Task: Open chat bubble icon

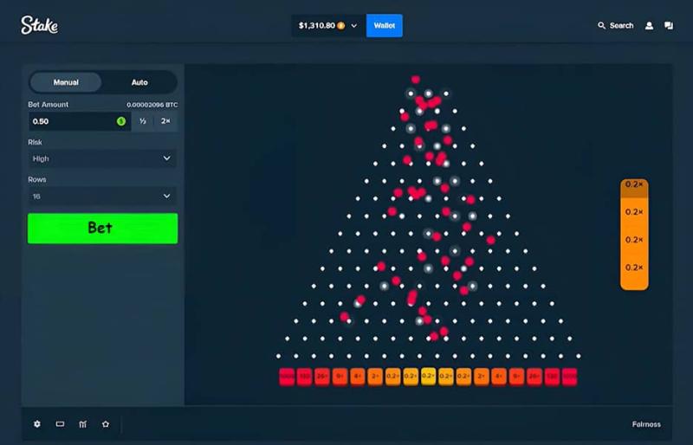Action: point(669,26)
